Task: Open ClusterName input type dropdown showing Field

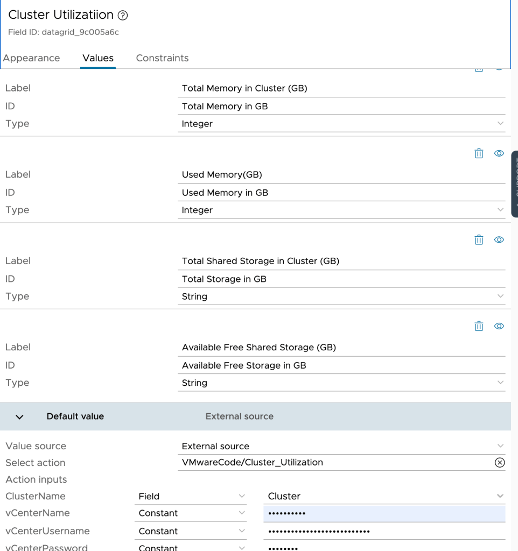Action: pyautogui.click(x=191, y=496)
